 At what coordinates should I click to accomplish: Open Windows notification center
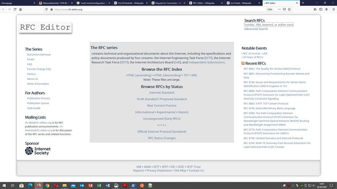pyautogui.click(x=332, y=185)
